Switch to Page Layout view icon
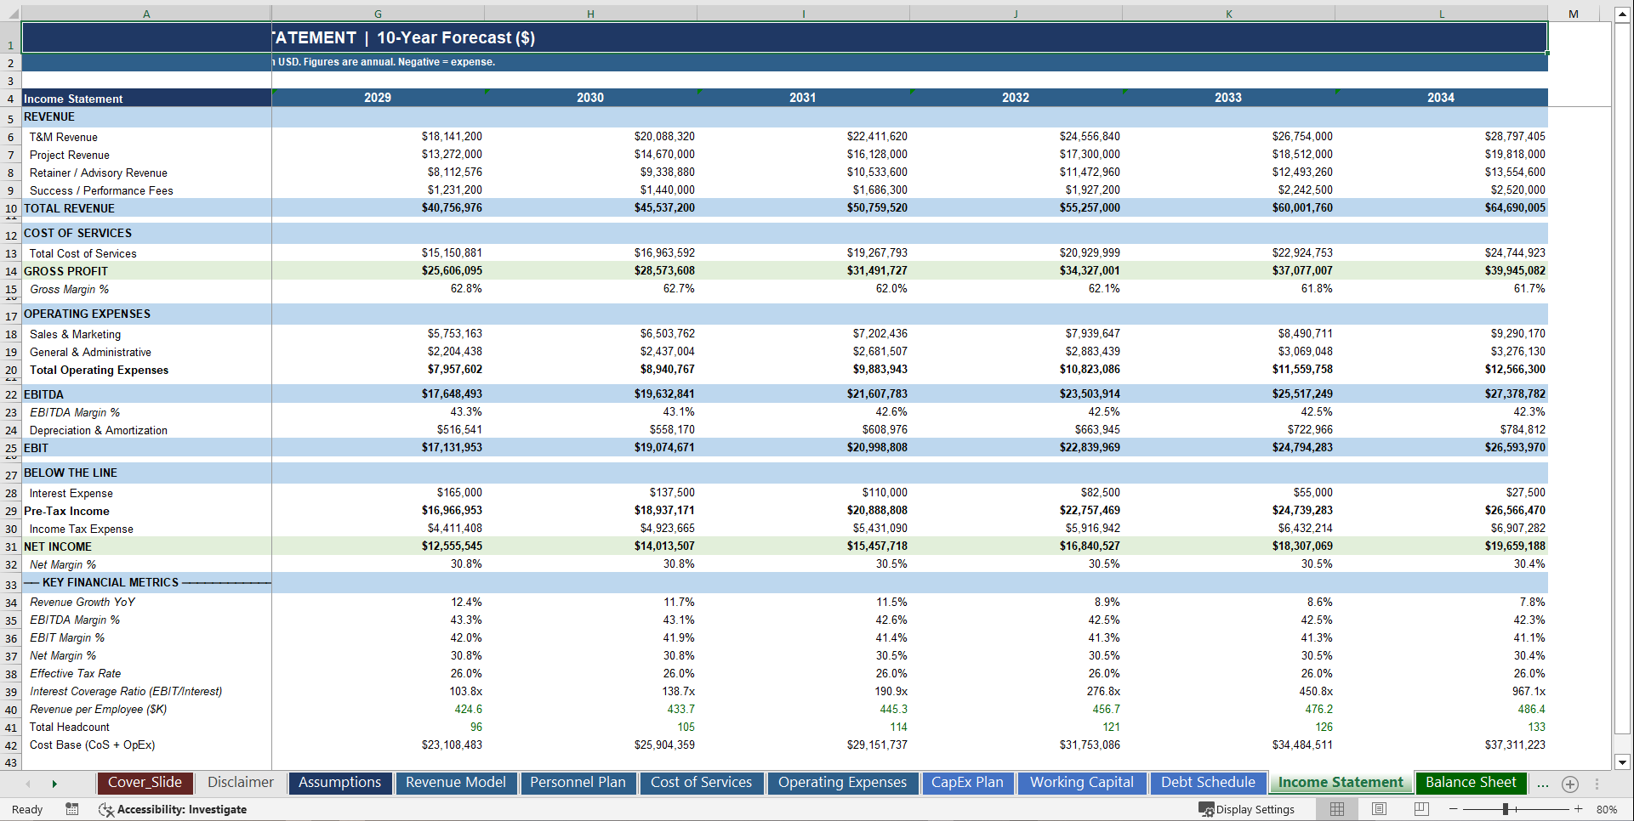 pos(1380,809)
